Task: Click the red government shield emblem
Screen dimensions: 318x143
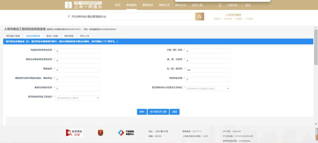Action: pos(101,133)
